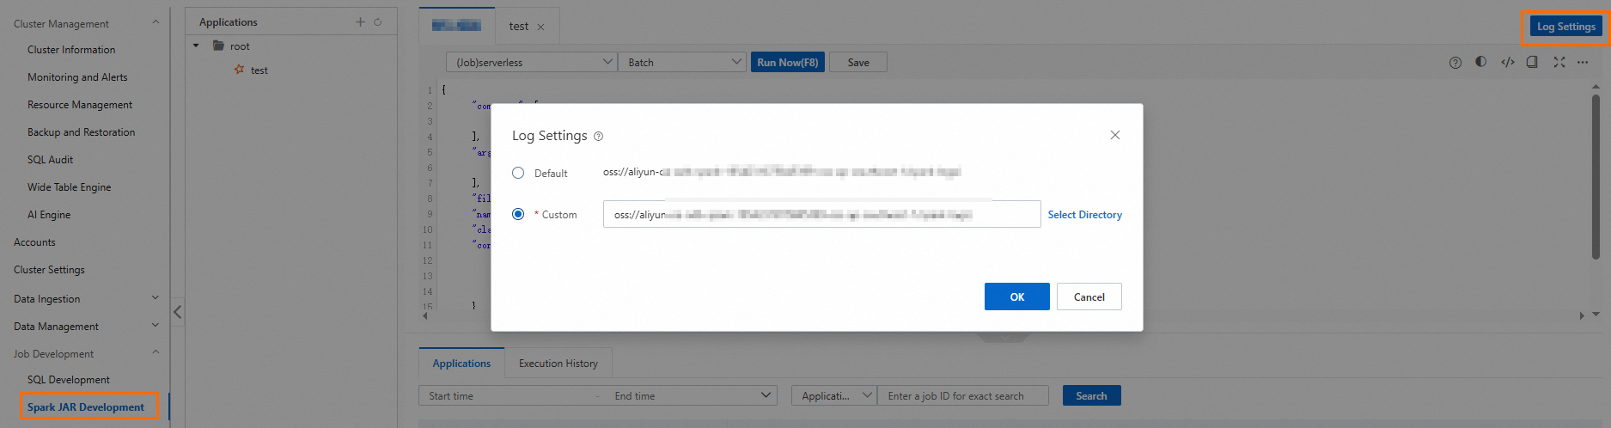Toggle the dark/light theme icon
Image resolution: width=1611 pixels, height=428 pixels.
click(x=1480, y=62)
